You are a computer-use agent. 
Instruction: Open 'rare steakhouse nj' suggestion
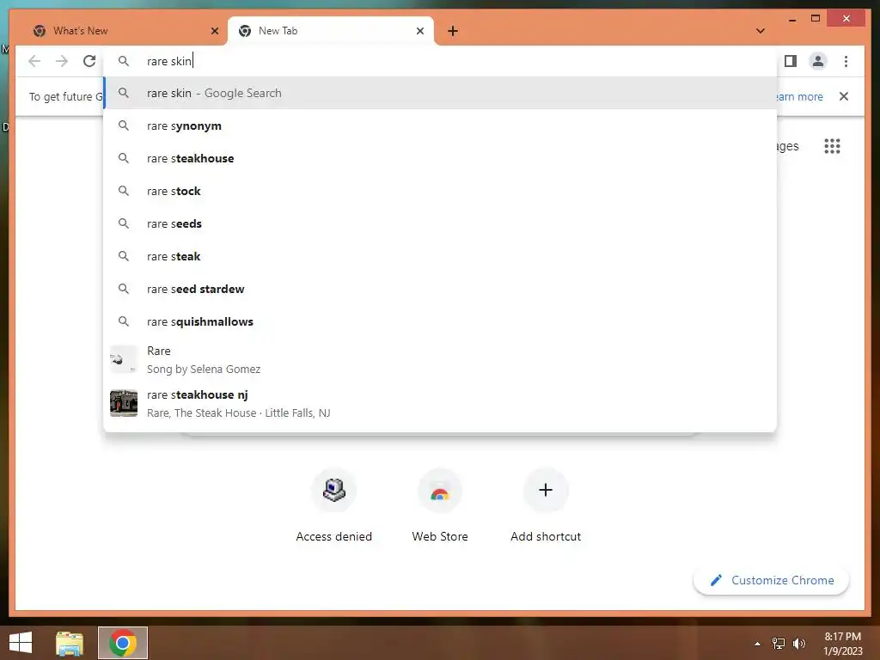coord(441,404)
